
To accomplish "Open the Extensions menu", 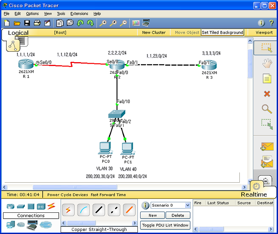I will (79, 14).
